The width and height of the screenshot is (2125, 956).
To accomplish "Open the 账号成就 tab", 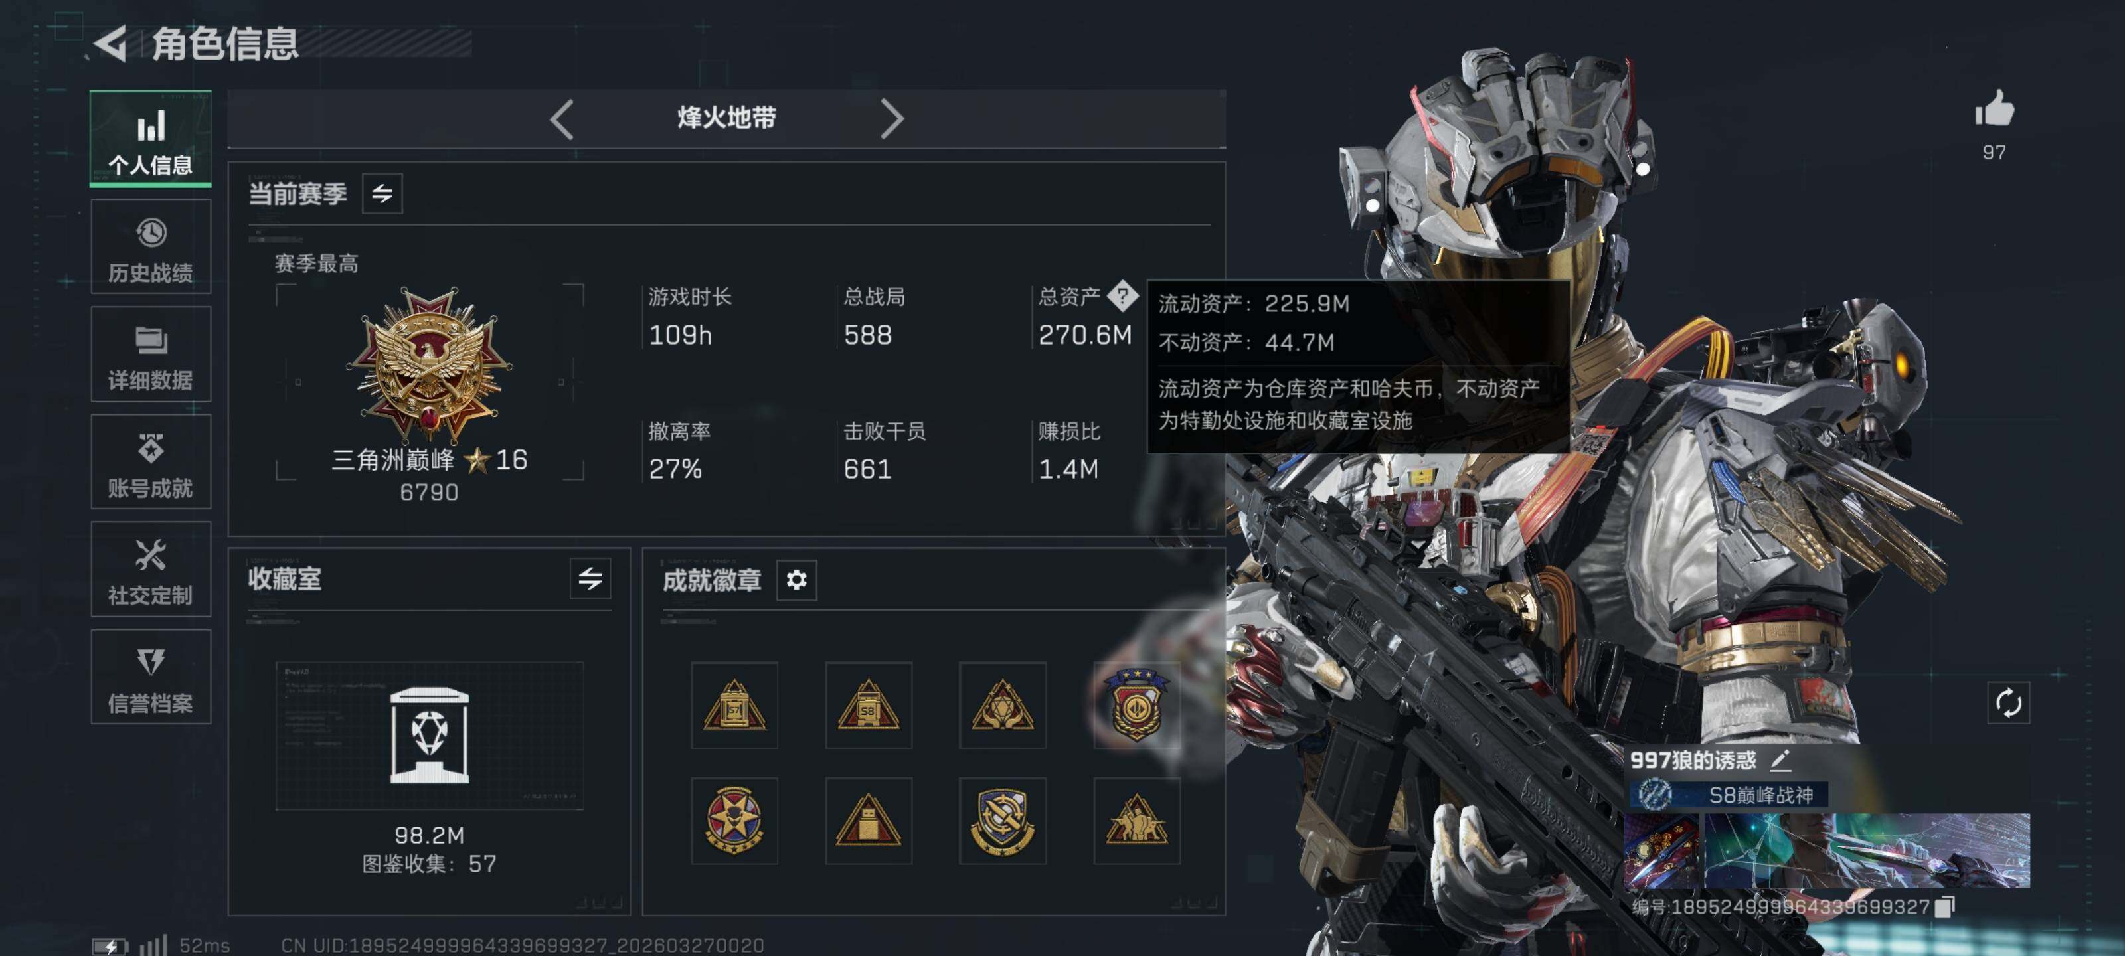I will coord(151,462).
